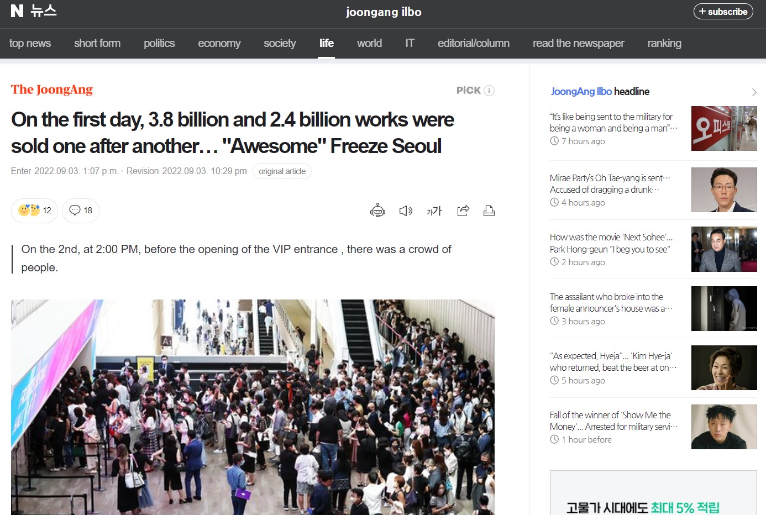
Task: Open the 'Next Sohee' movie headline
Action: [x=611, y=243]
